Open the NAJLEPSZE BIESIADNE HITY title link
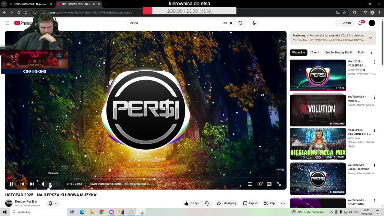This screenshot has height=216, width=384. click(x=359, y=132)
